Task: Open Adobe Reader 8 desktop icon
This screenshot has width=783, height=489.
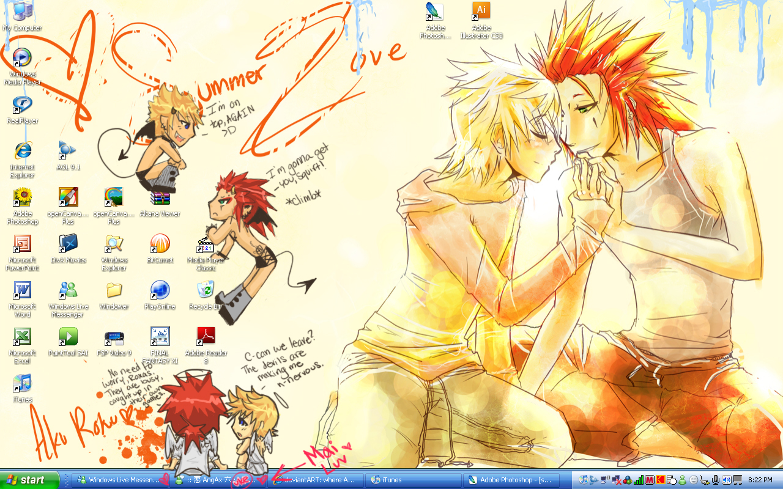Action: 206,345
